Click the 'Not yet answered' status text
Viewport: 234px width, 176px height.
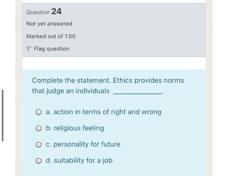pyautogui.click(x=49, y=24)
